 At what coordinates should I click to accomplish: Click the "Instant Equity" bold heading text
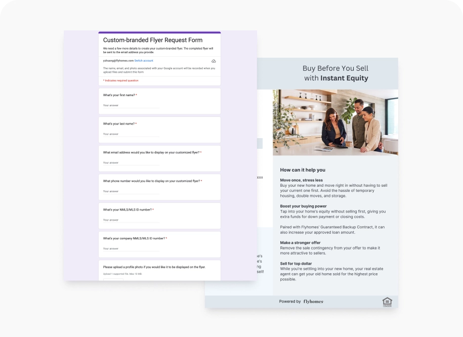pos(344,78)
